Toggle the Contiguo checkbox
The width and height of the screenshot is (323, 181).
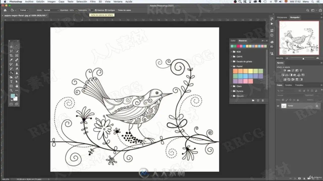click(x=106, y=10)
